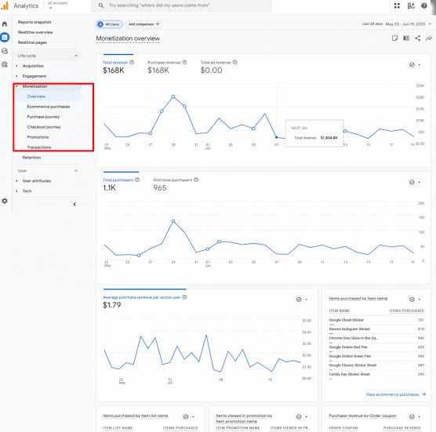Collapse the User section

point(76,171)
